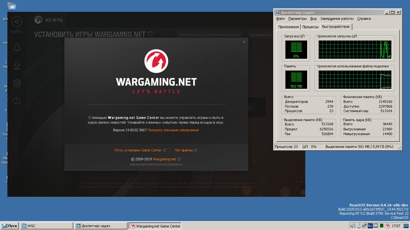This screenshot has height=230, width=410.
Task: Click the Системный кэш value 513164
Action: coord(386,111)
